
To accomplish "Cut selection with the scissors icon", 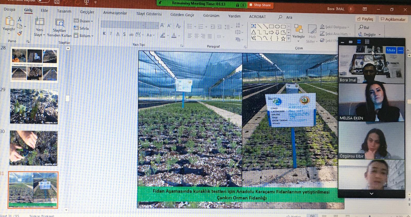I will click(20, 19).
